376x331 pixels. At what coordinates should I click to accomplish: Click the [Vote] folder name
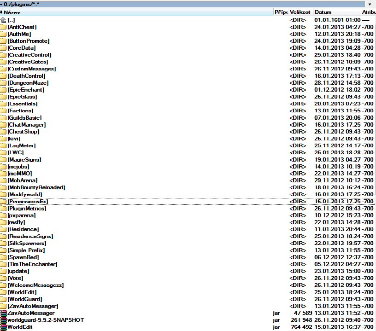pyautogui.click(x=15, y=278)
